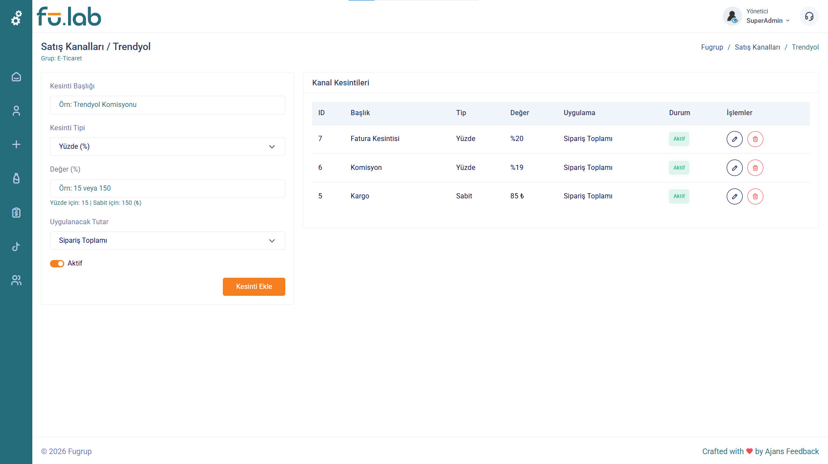The width and height of the screenshot is (828, 464).
Task: Open the single user sidebar icon
Action: (16, 111)
